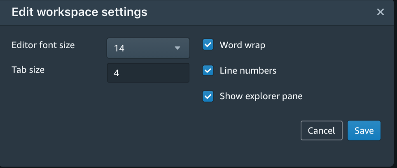The width and height of the screenshot is (397, 168).
Task: Click the value 14 in font size selector
Action: [x=119, y=48]
